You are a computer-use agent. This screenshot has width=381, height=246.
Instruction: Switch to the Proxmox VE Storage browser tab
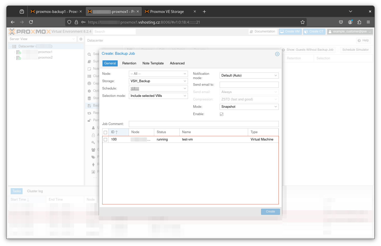click(170, 12)
